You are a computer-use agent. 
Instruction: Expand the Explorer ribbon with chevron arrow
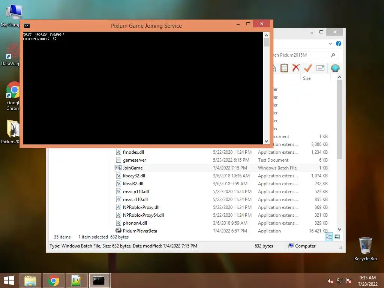[x=330, y=43]
